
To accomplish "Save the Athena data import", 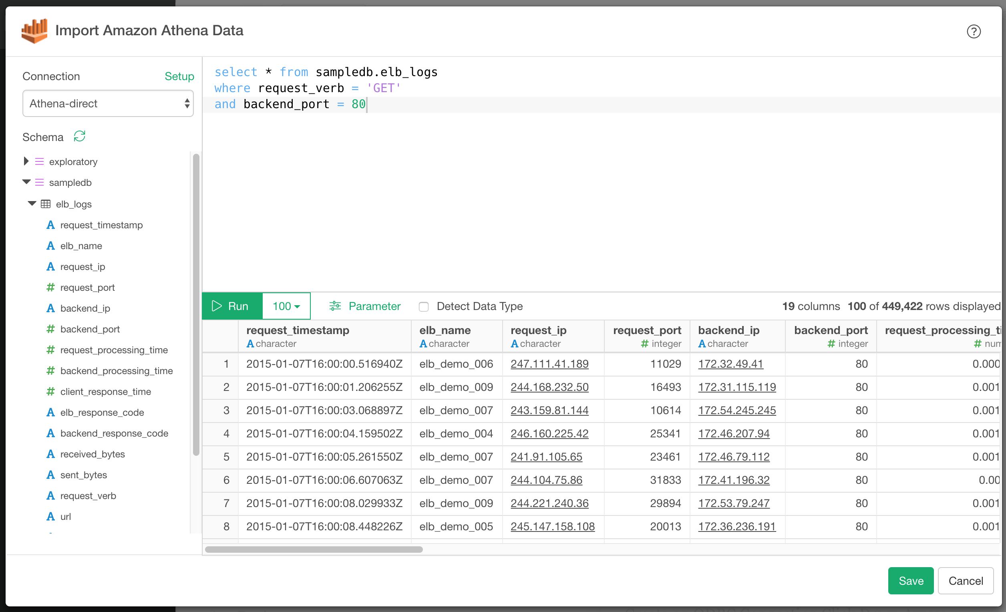I will (911, 581).
